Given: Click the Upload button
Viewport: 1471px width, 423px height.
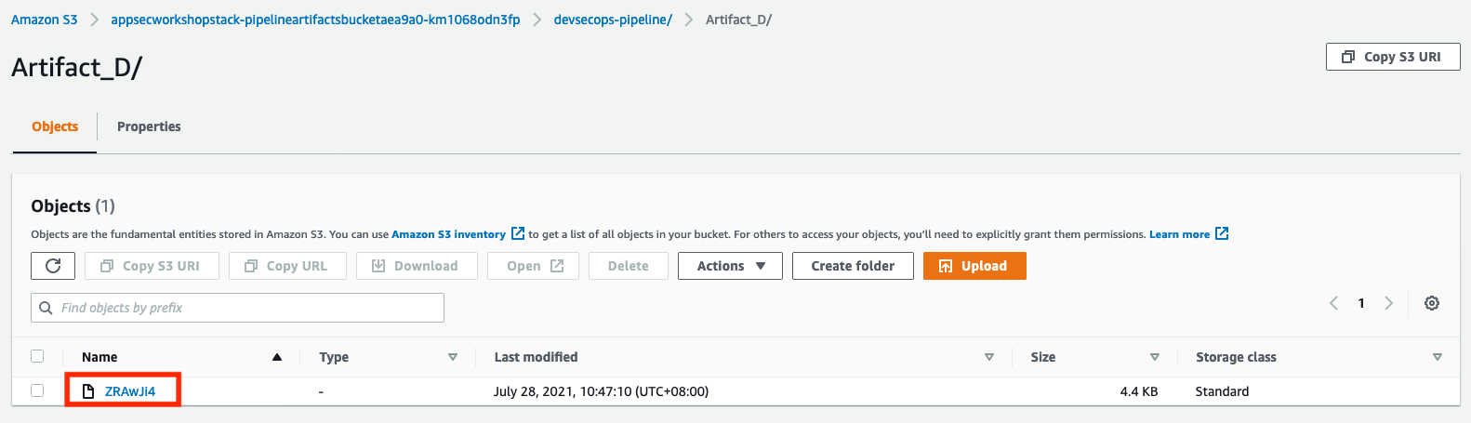Looking at the screenshot, I should point(974,266).
